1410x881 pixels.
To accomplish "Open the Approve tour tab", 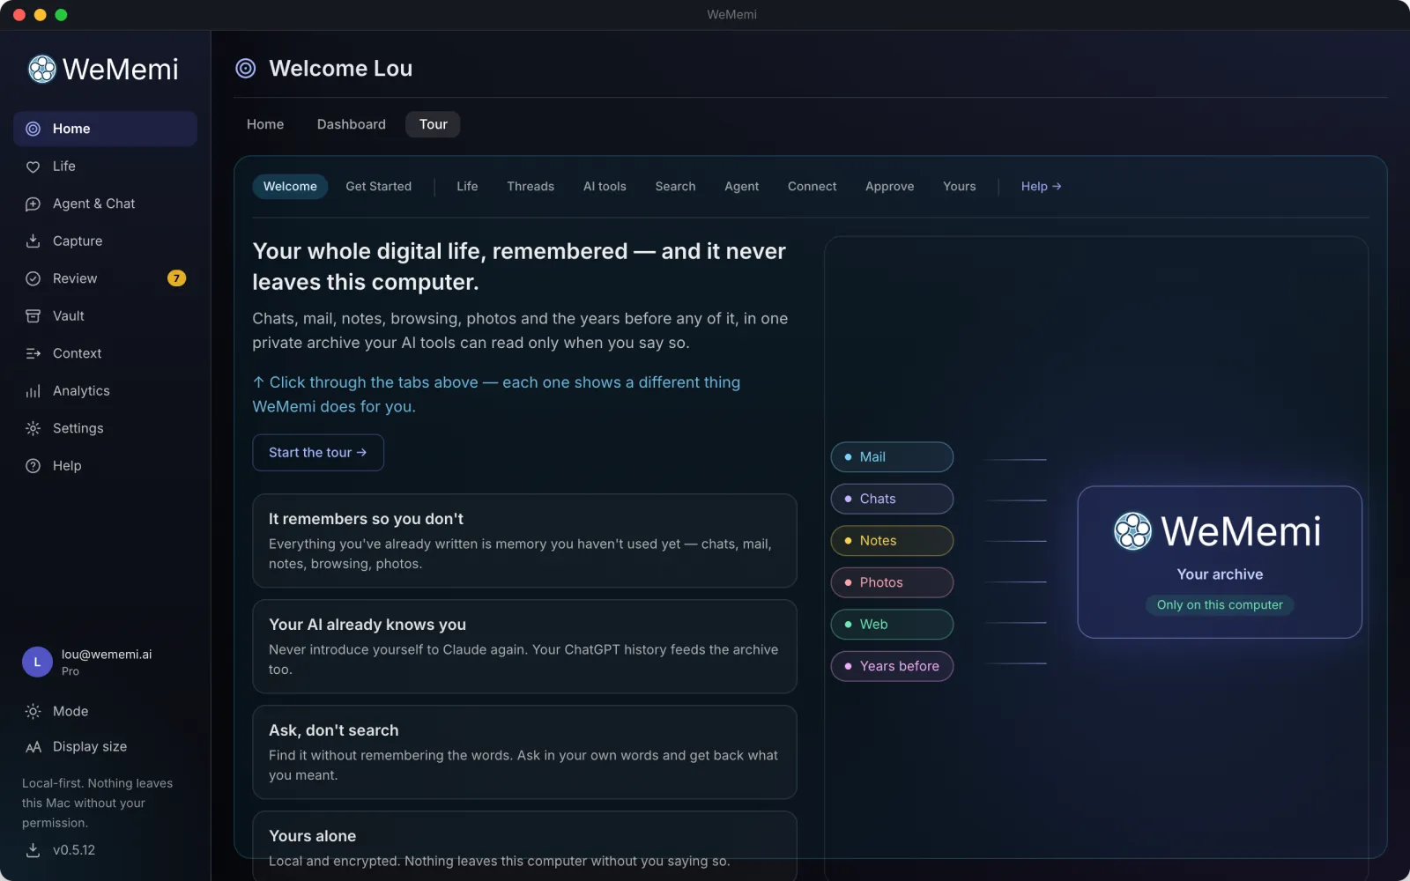I will click(x=889, y=187).
